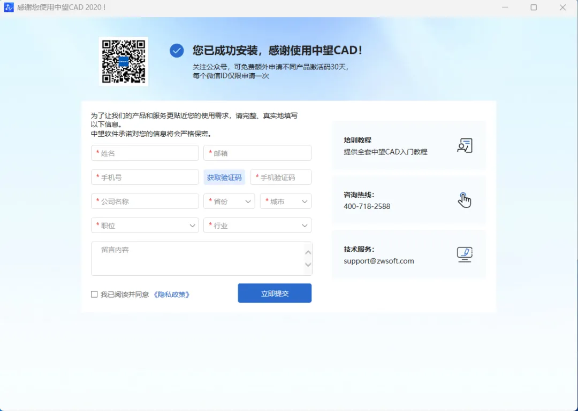Minimize the installer window

click(505, 7)
